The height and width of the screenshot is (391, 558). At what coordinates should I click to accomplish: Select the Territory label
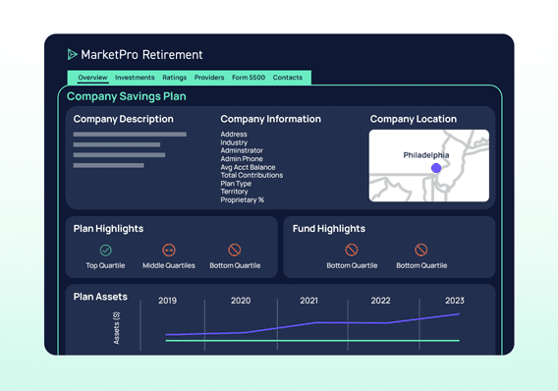234,192
